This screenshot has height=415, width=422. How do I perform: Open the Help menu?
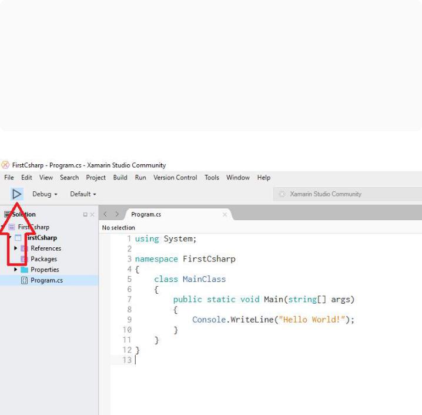click(264, 178)
